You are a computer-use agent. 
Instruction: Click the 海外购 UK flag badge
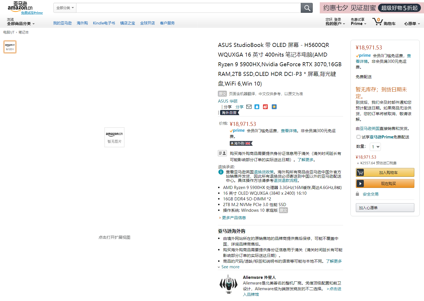coord(241,144)
